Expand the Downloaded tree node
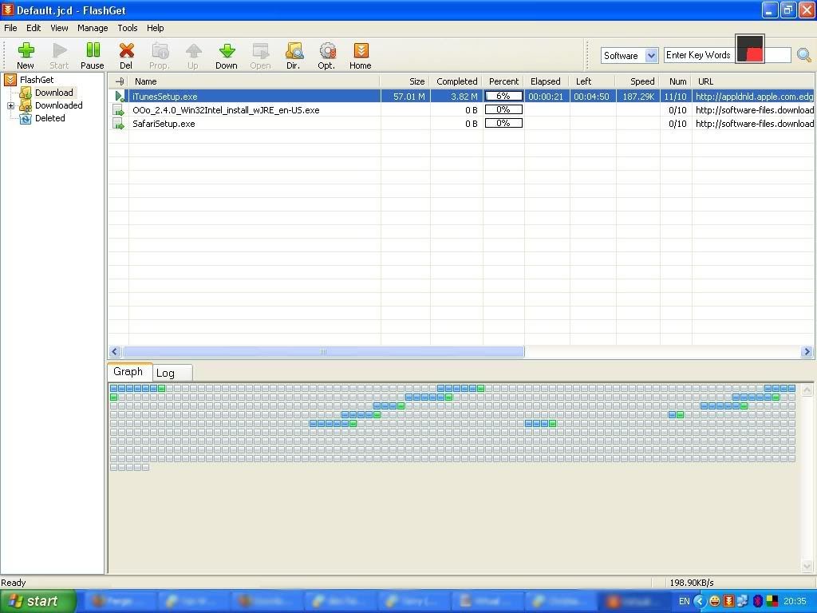Image resolution: width=817 pixels, height=613 pixels. (x=10, y=105)
